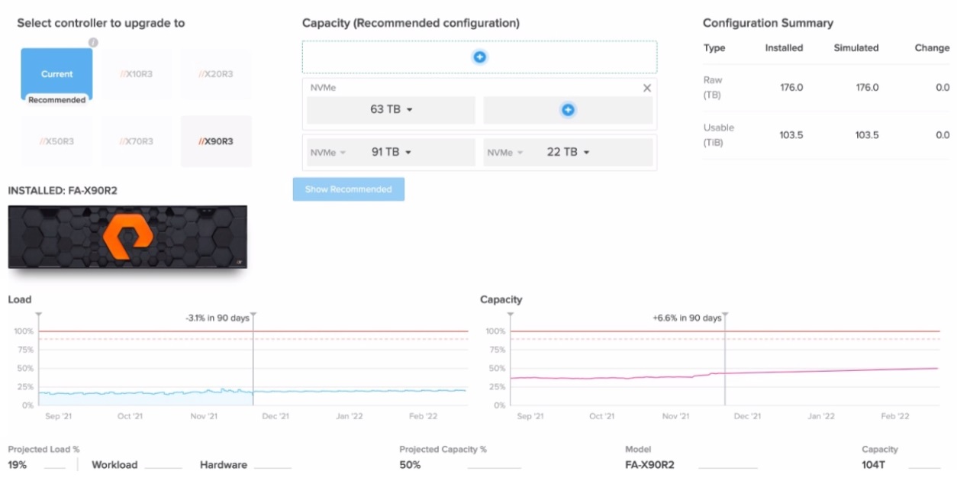Screen dimensions: 957x491
Task: Select the //X90R3 controller option
Action: [216, 141]
